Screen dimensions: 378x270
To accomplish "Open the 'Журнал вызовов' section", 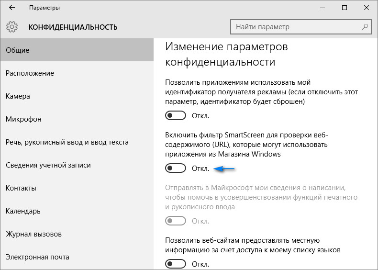I will pos(77,234).
